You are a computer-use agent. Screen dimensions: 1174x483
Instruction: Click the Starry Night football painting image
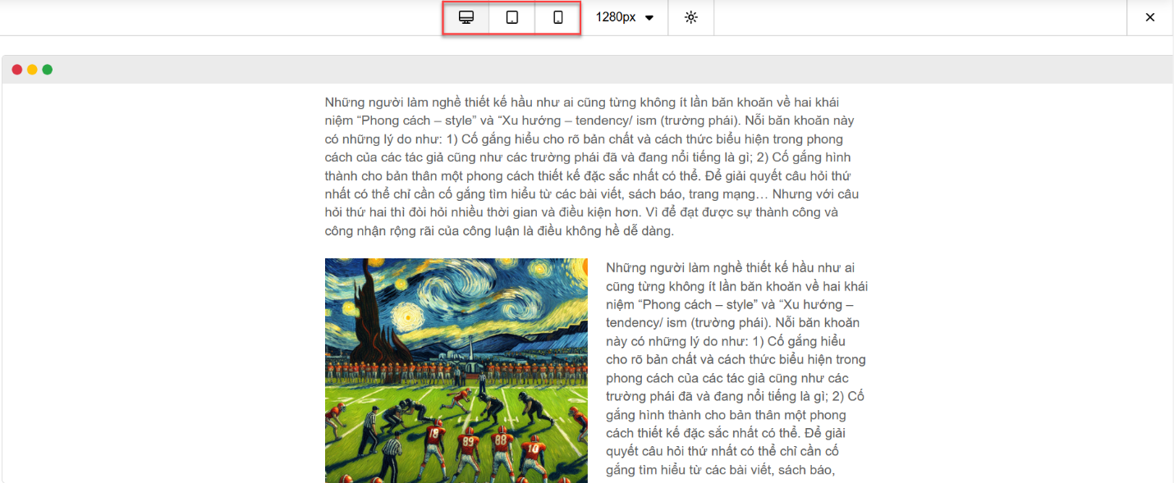click(456, 371)
